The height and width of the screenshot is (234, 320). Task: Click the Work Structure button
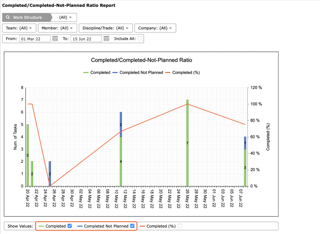coord(27,17)
